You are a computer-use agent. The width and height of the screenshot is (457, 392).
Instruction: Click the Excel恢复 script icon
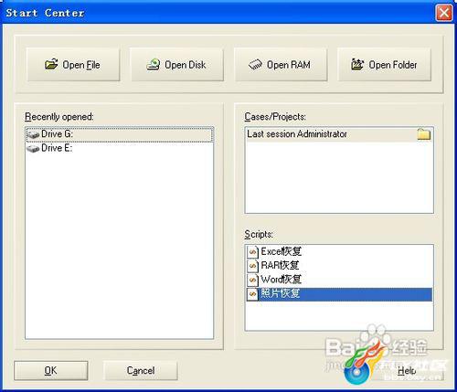click(x=252, y=251)
